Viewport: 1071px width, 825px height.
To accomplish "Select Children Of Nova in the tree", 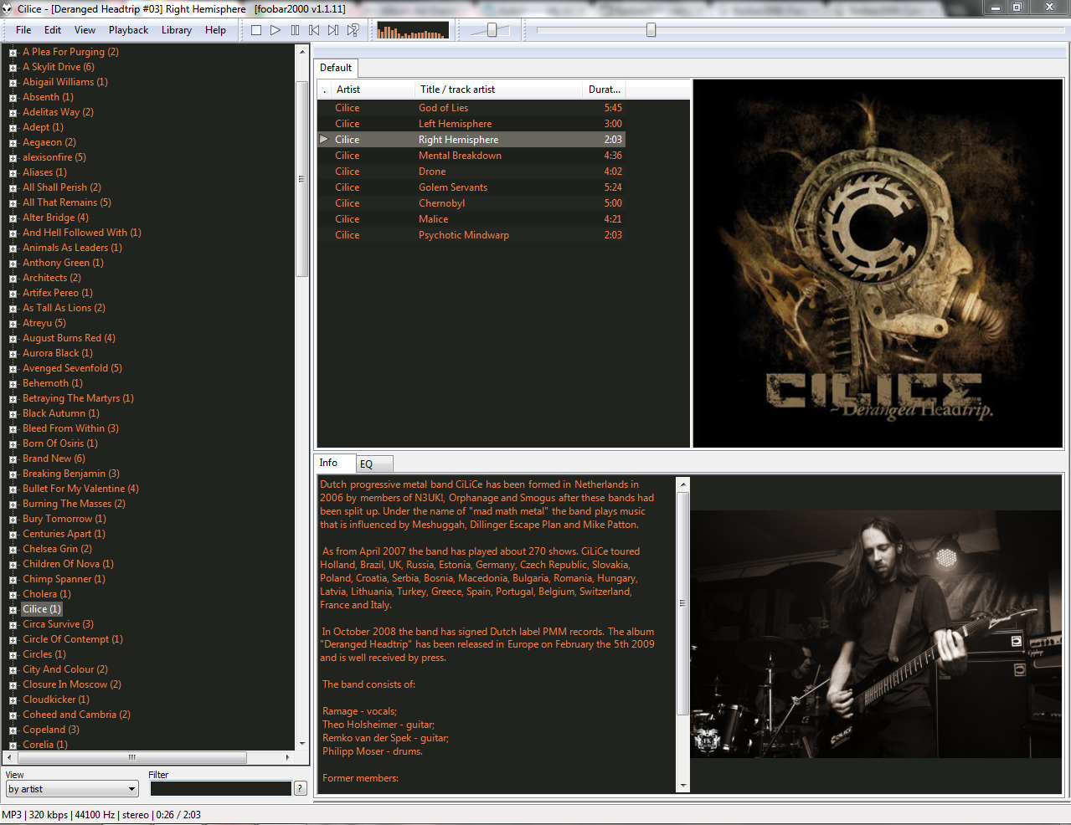I will click(x=68, y=564).
